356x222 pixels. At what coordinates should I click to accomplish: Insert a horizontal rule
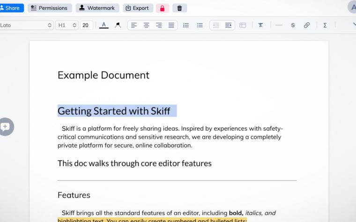coord(279,25)
